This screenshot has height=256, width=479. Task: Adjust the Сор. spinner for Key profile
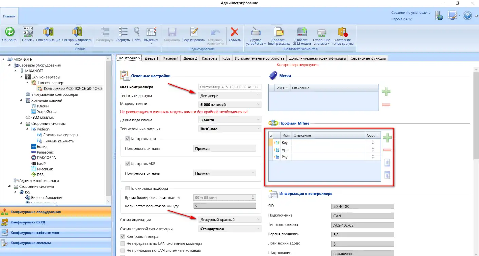point(373,143)
